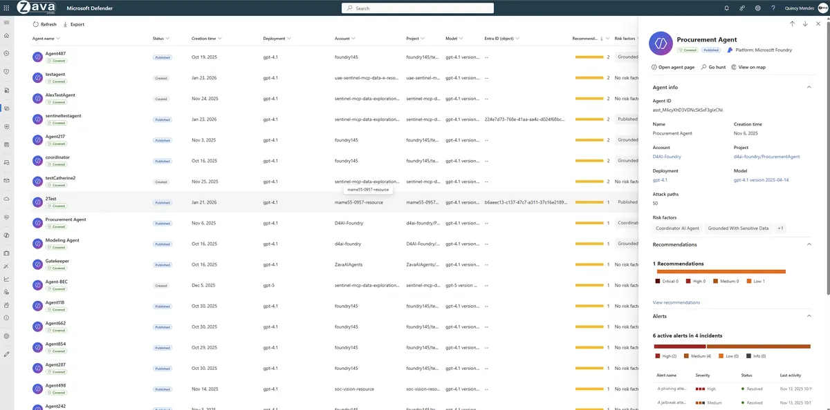The width and height of the screenshot is (830, 410).
Task: Click the 2Test row agent icon
Action: pos(37,202)
